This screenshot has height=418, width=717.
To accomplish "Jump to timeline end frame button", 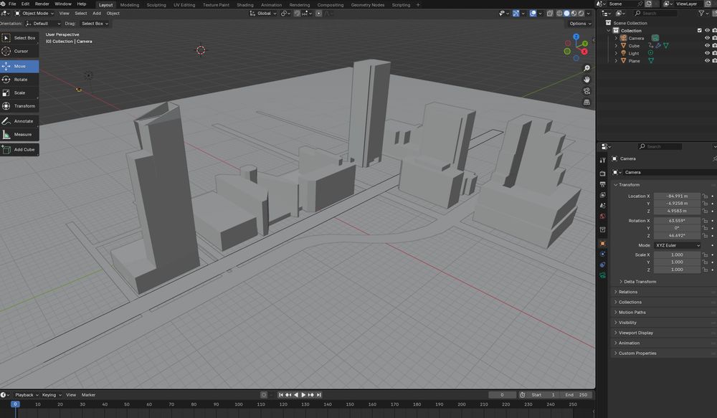I will [319, 394].
